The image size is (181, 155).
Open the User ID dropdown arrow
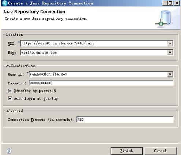(x=170, y=74)
